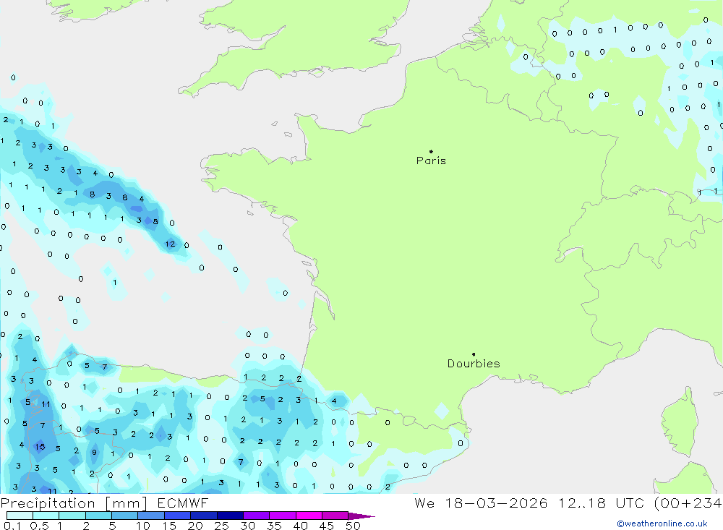Click the '0.5' legend scale label

click(39, 526)
